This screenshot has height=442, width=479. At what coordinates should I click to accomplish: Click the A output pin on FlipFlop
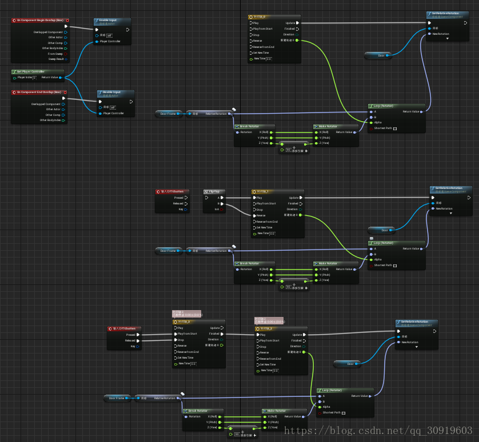click(x=222, y=198)
